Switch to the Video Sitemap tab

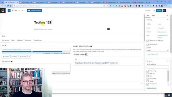pos(38,40)
